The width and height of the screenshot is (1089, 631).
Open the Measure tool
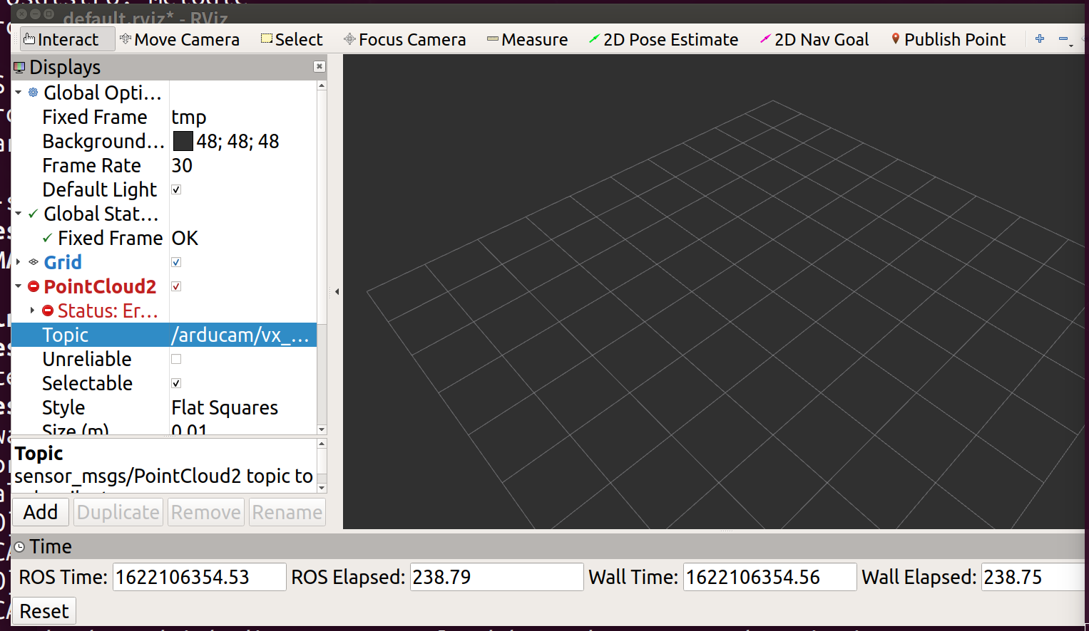click(527, 39)
